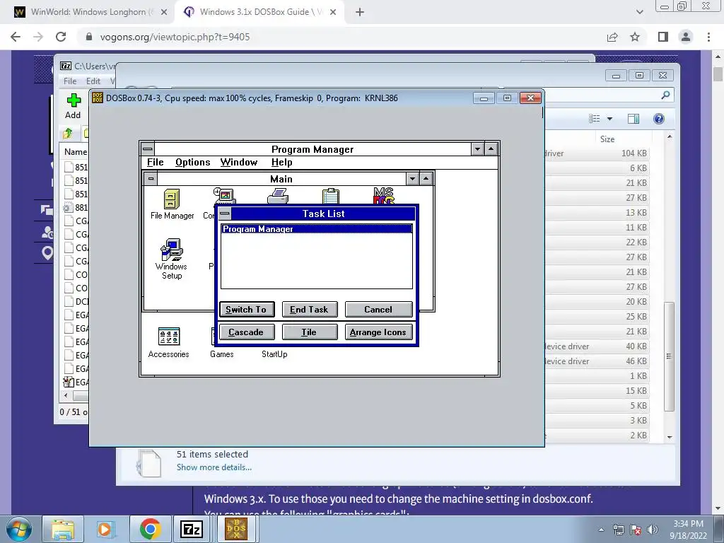Open the Explorer help question mark icon
The image size is (724, 543).
point(659,119)
